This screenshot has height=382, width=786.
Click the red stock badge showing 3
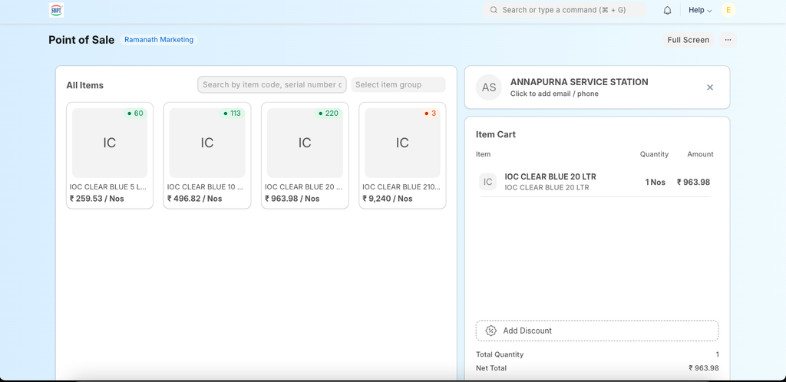(x=430, y=114)
